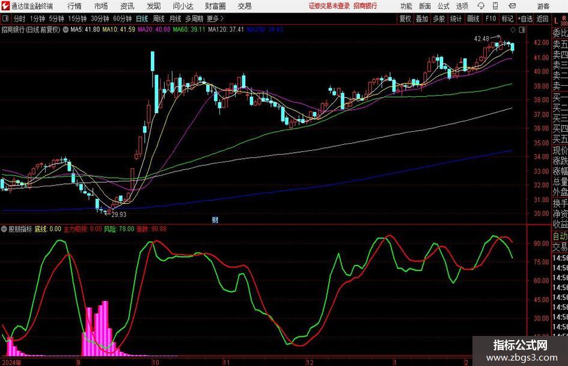Open the 行情 menu
This screenshot has height=366, width=568.
[x=75, y=6]
